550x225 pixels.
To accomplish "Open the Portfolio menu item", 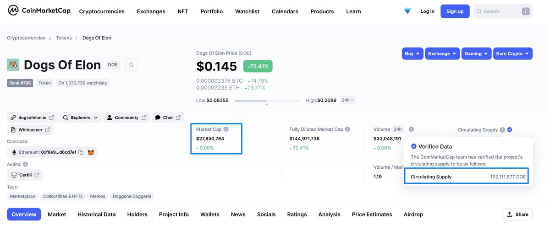I will pos(211,11).
